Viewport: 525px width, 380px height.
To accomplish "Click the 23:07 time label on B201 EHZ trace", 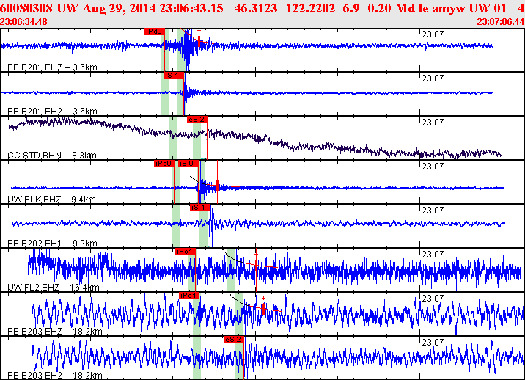I will tap(433, 34).
